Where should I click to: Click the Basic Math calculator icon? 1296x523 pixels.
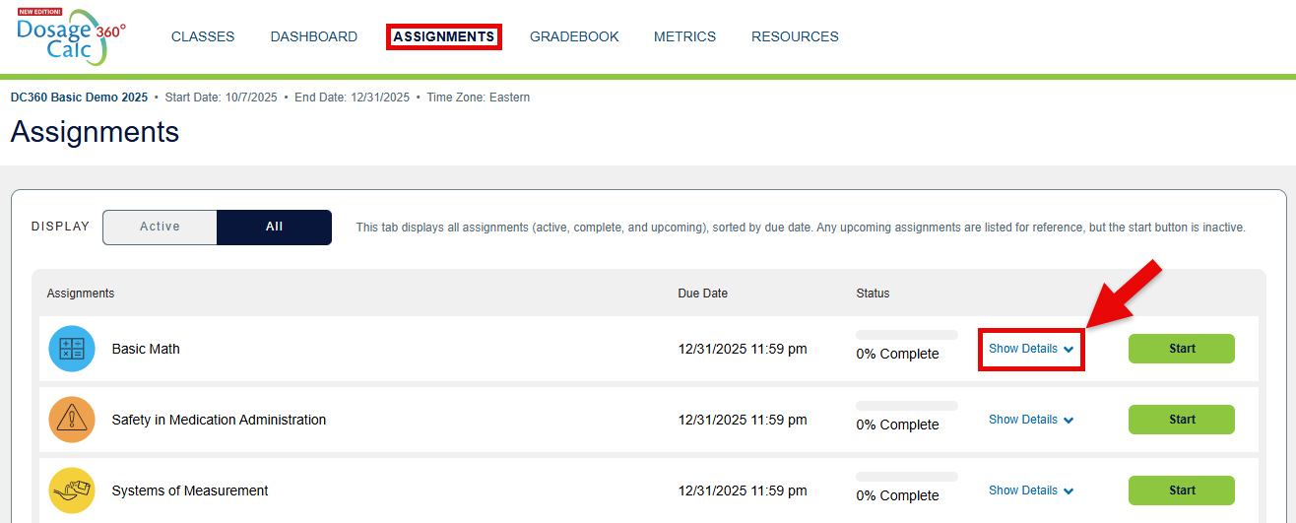tap(72, 349)
